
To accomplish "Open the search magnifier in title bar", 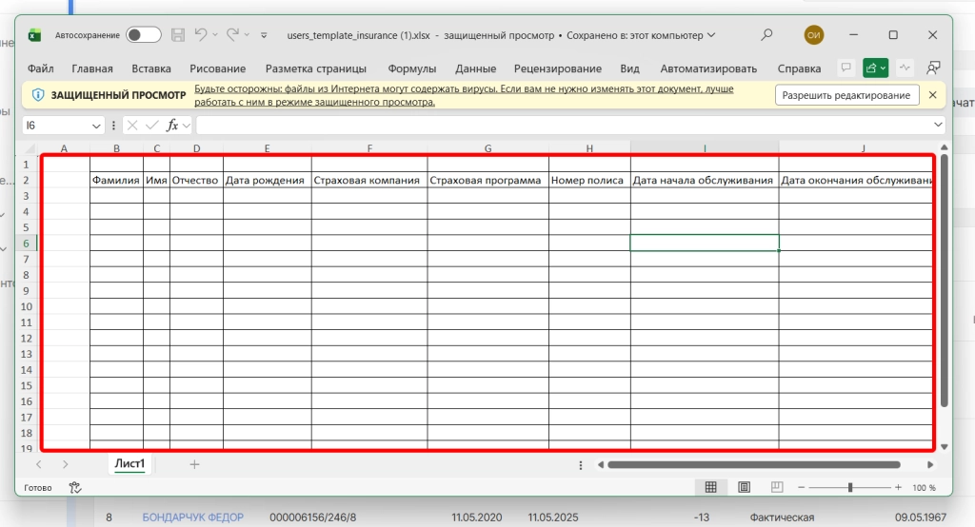I will [766, 35].
